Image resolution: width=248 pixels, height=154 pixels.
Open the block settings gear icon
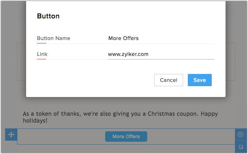click(x=240, y=135)
